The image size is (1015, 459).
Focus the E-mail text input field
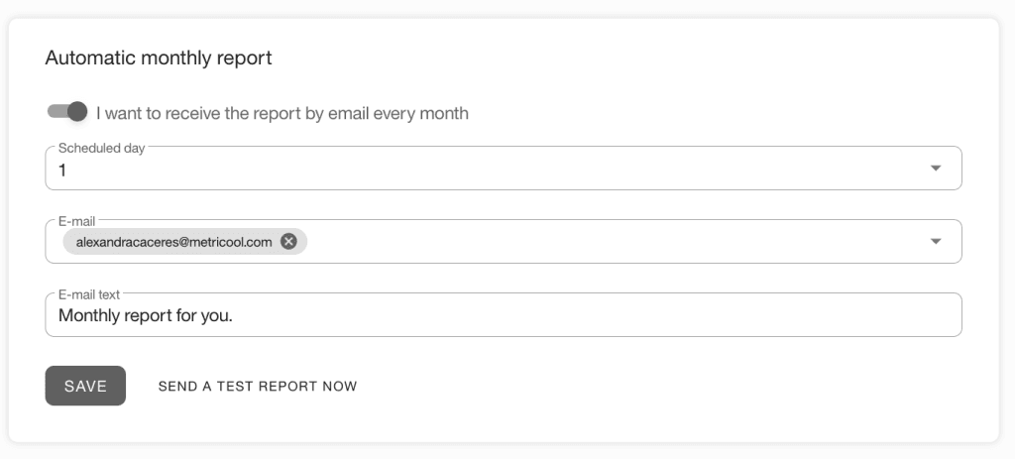pyautogui.click(x=595, y=316)
